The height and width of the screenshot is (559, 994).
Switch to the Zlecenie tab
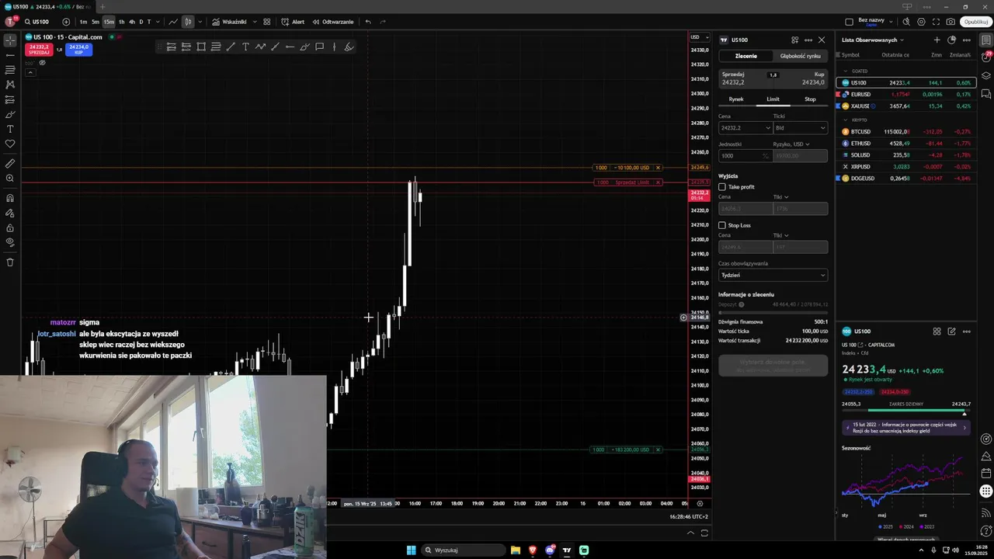pyautogui.click(x=745, y=56)
